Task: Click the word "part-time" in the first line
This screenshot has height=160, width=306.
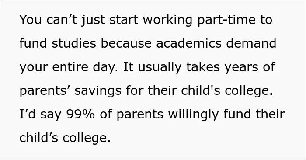Action: [x=226, y=20]
